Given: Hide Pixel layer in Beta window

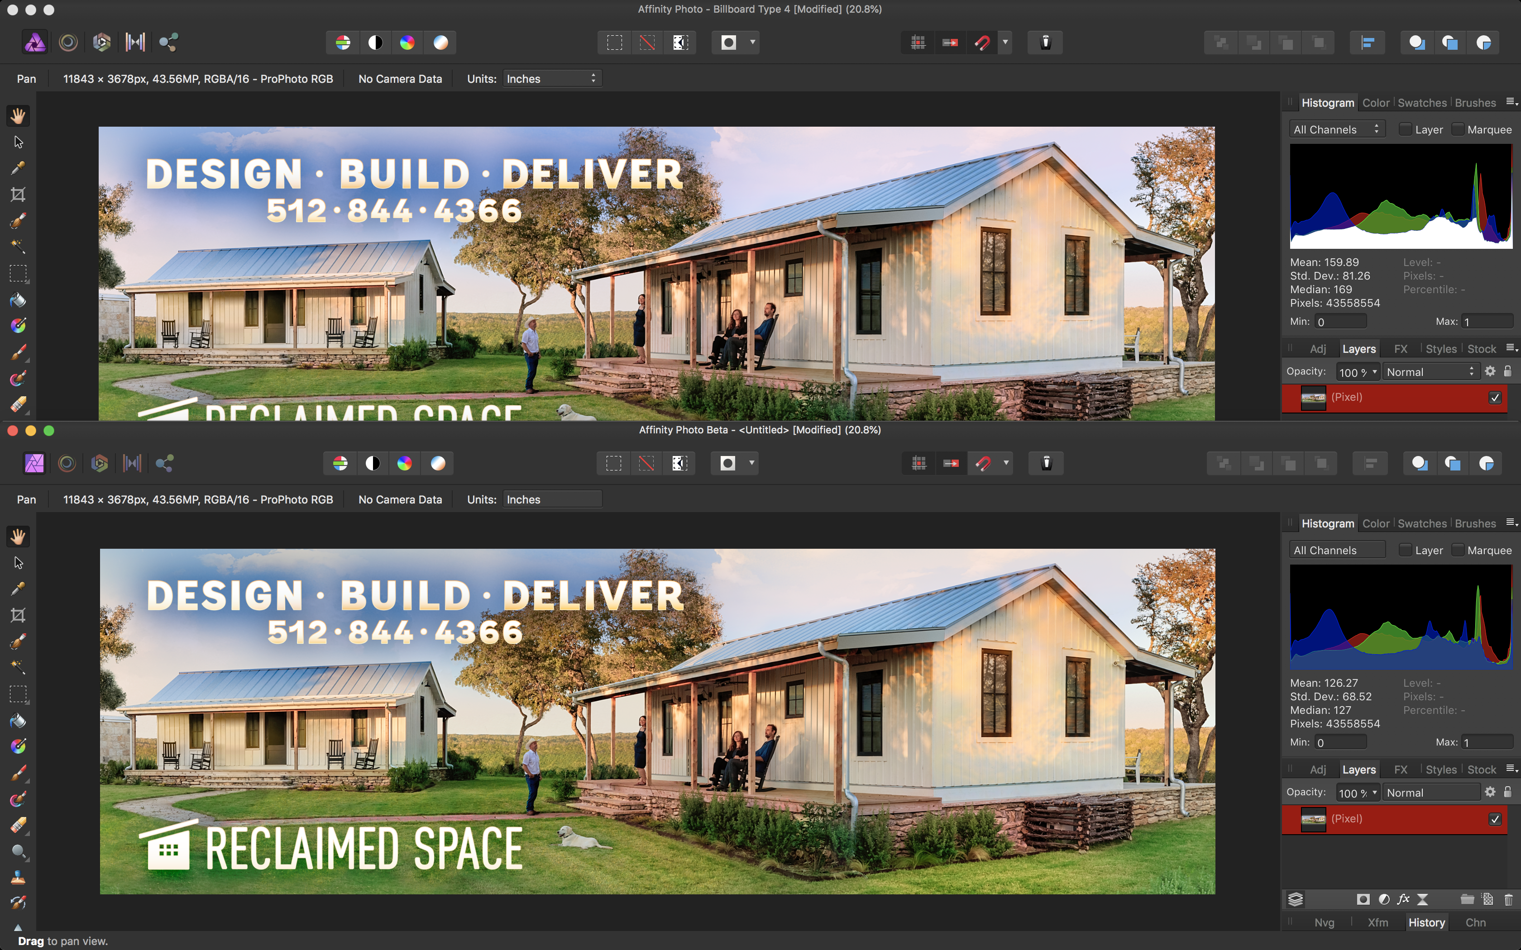Looking at the screenshot, I should point(1495,819).
